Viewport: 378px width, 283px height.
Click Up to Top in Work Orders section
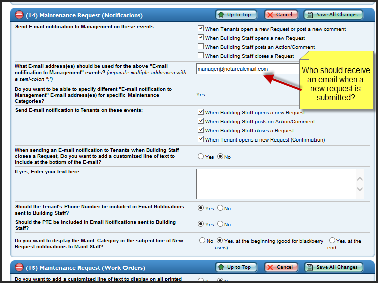(x=236, y=267)
